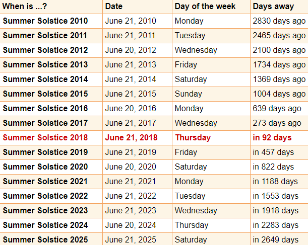The height and width of the screenshot is (245, 308).
Task: Select the 'June 20, 2016' date cell
Action: pos(131,108)
